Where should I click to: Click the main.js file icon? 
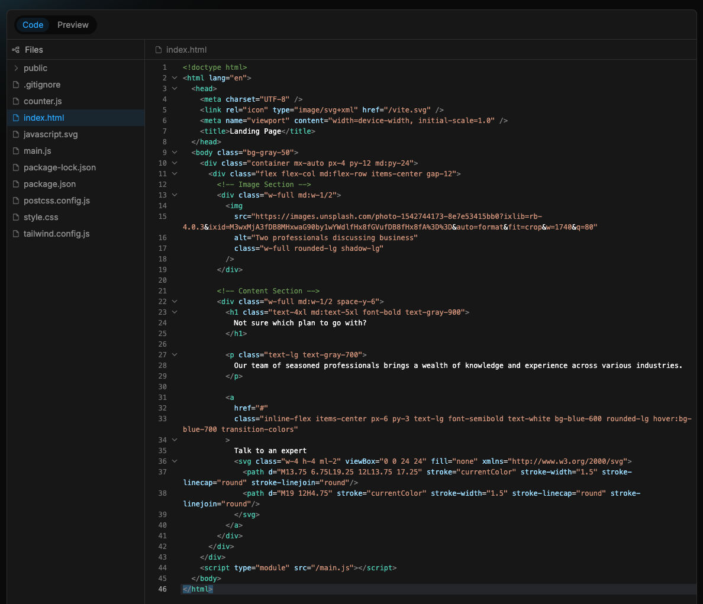pyautogui.click(x=16, y=151)
